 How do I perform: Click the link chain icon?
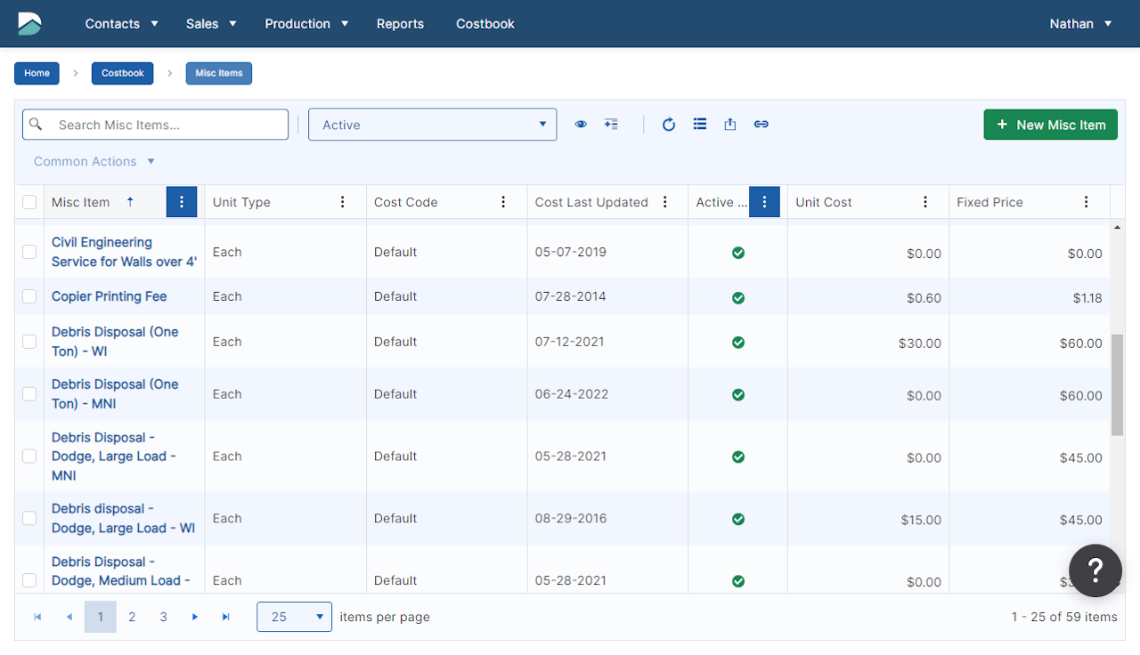(761, 125)
